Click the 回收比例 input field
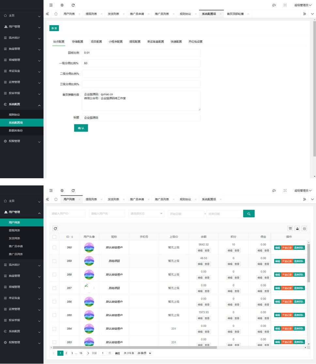Viewport: 316px width, 364px height. point(141,53)
